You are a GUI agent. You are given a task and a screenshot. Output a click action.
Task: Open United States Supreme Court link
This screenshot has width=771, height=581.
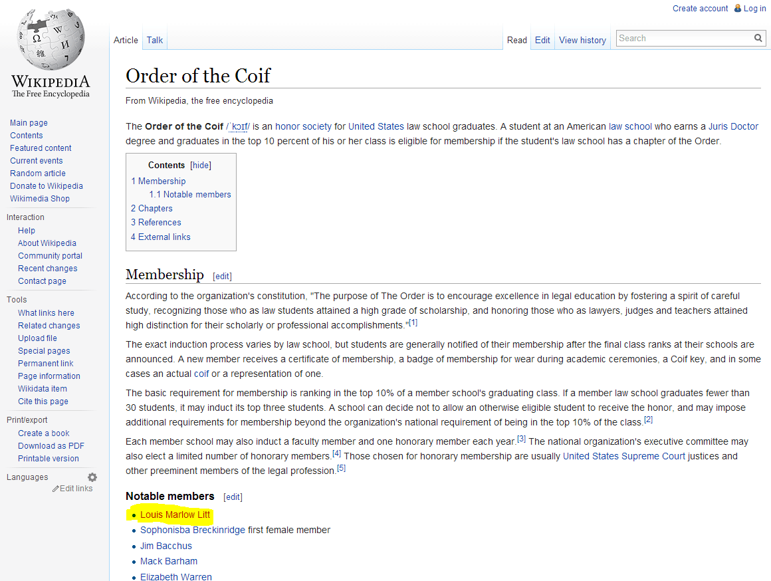pos(624,456)
